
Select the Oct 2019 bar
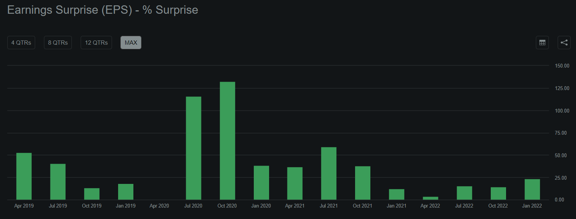[x=92, y=194]
